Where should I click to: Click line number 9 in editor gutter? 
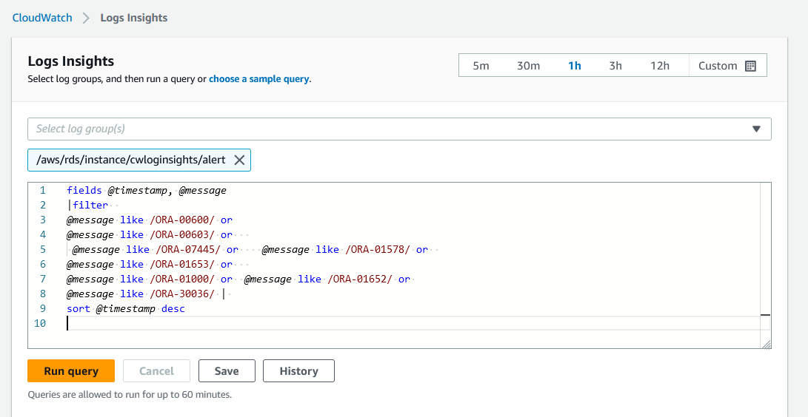click(x=43, y=309)
